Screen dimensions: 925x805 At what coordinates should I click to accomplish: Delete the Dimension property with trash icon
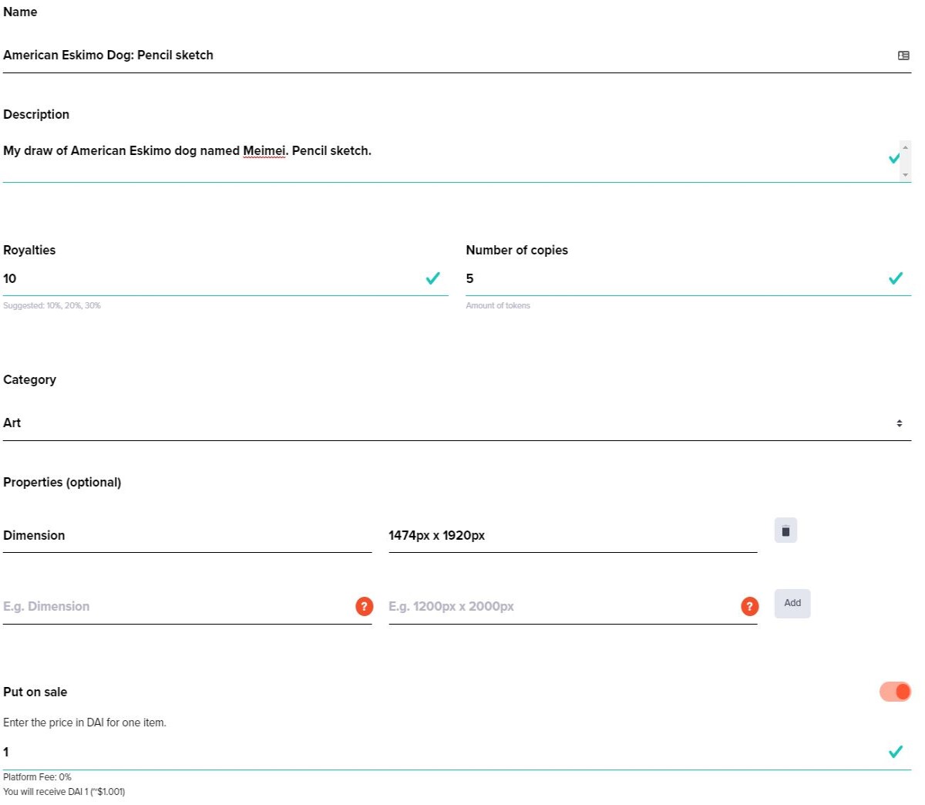point(785,530)
